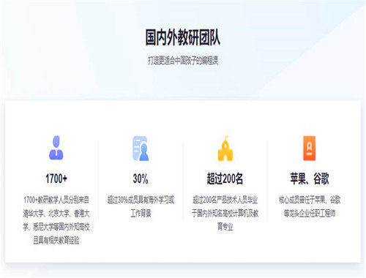Viewport: 366px width, 278px height.
Task: Click the purple teacher person icon
Action: pos(56,148)
